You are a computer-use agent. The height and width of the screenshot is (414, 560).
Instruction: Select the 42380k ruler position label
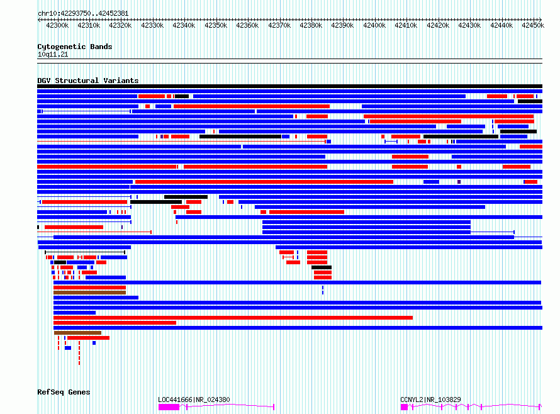(x=311, y=25)
